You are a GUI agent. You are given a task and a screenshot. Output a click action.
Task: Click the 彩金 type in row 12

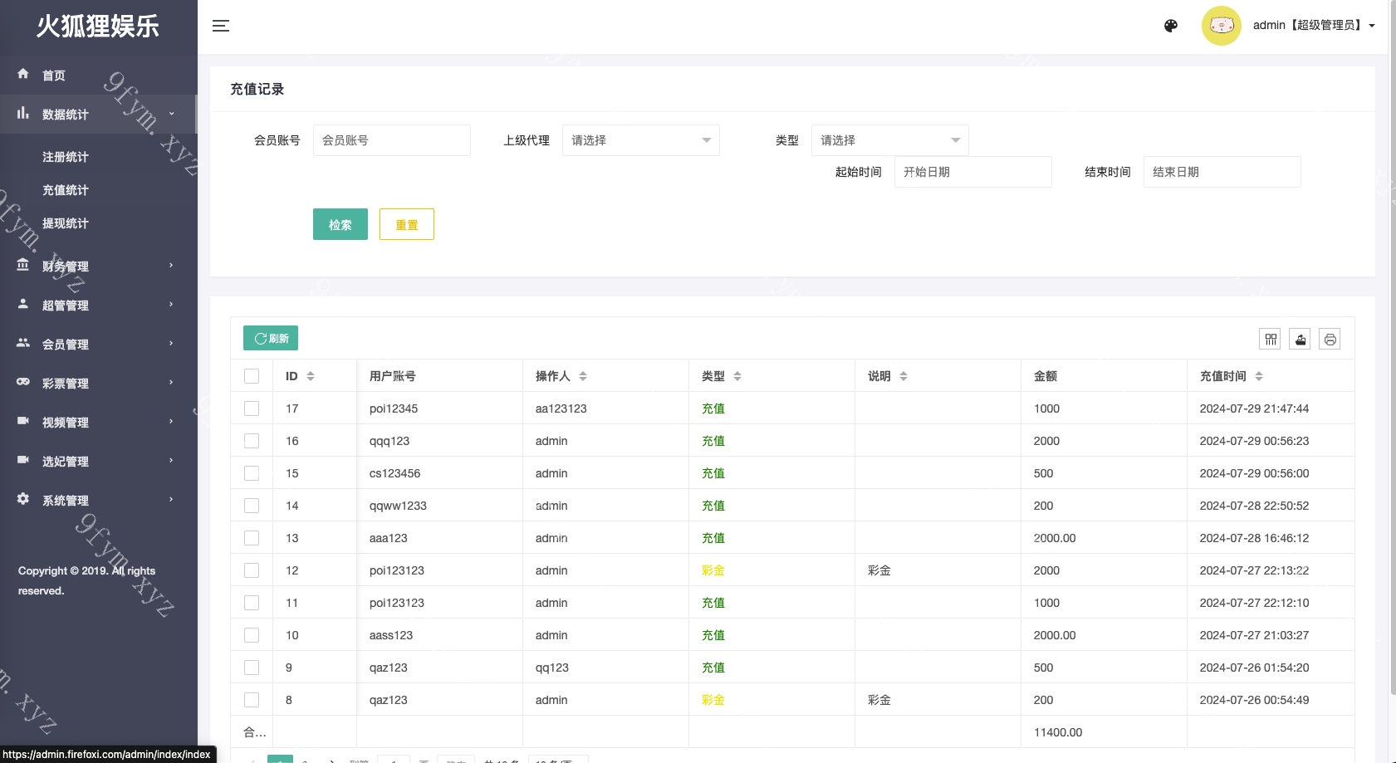713,570
